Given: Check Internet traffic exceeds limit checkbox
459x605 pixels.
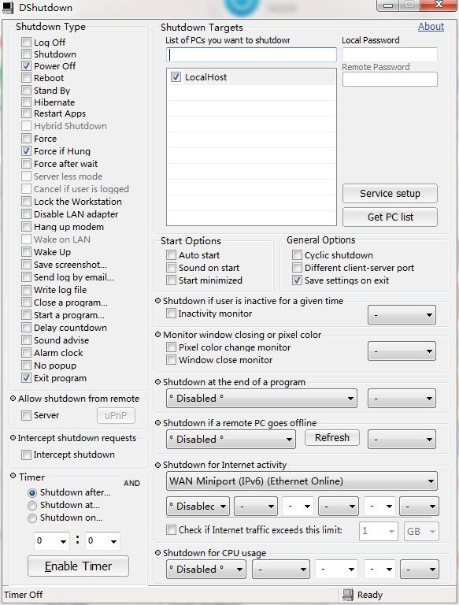Looking at the screenshot, I should point(172,529).
